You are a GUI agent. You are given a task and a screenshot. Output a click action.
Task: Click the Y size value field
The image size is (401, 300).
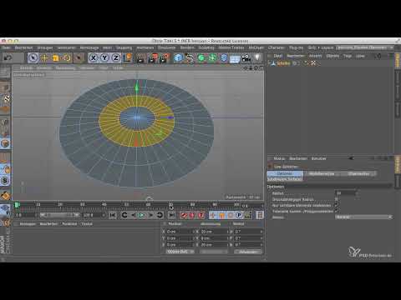pos(214,238)
